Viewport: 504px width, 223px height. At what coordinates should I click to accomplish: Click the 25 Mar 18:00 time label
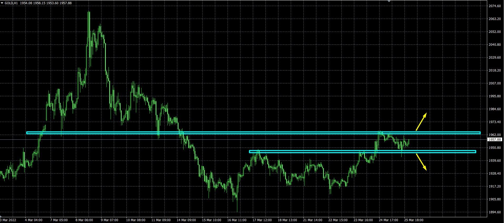414,220
